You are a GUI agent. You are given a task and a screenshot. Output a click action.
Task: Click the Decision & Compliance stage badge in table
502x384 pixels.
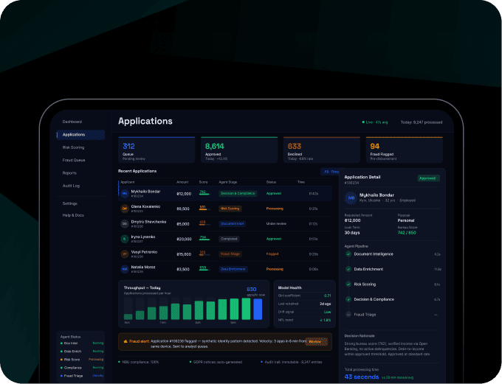point(238,193)
